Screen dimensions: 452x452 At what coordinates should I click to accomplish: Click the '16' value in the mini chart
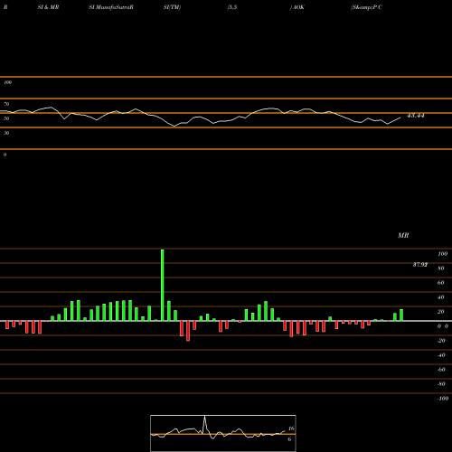(x=291, y=428)
